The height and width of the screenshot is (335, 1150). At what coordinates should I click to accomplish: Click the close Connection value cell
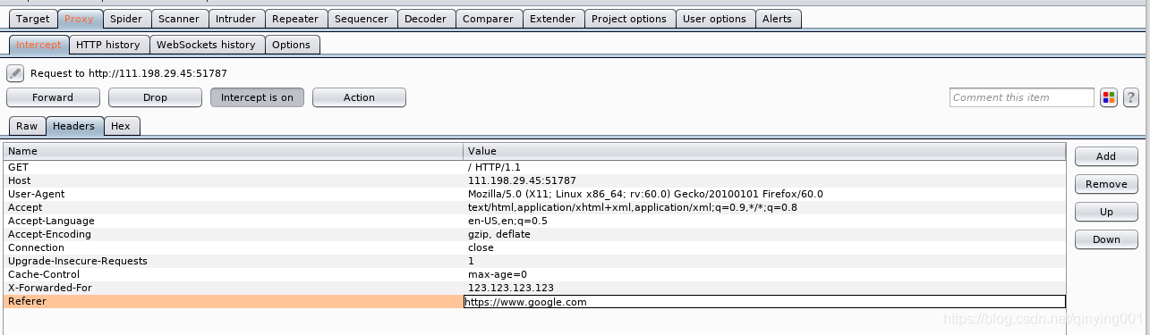[x=481, y=247]
